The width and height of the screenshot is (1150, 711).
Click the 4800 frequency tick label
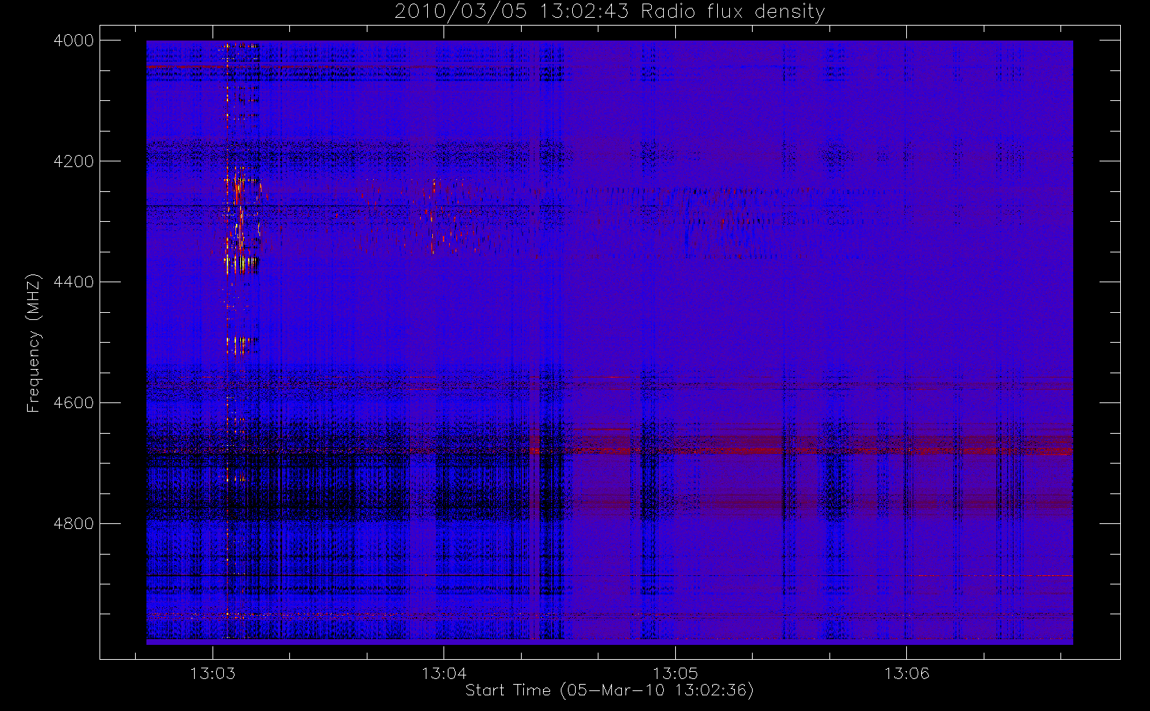[74, 524]
